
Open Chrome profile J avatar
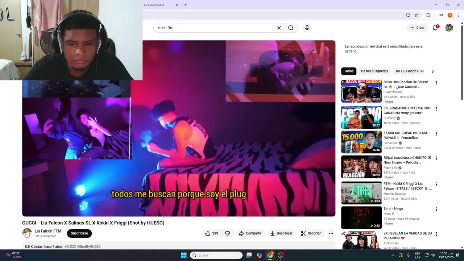[450, 15]
